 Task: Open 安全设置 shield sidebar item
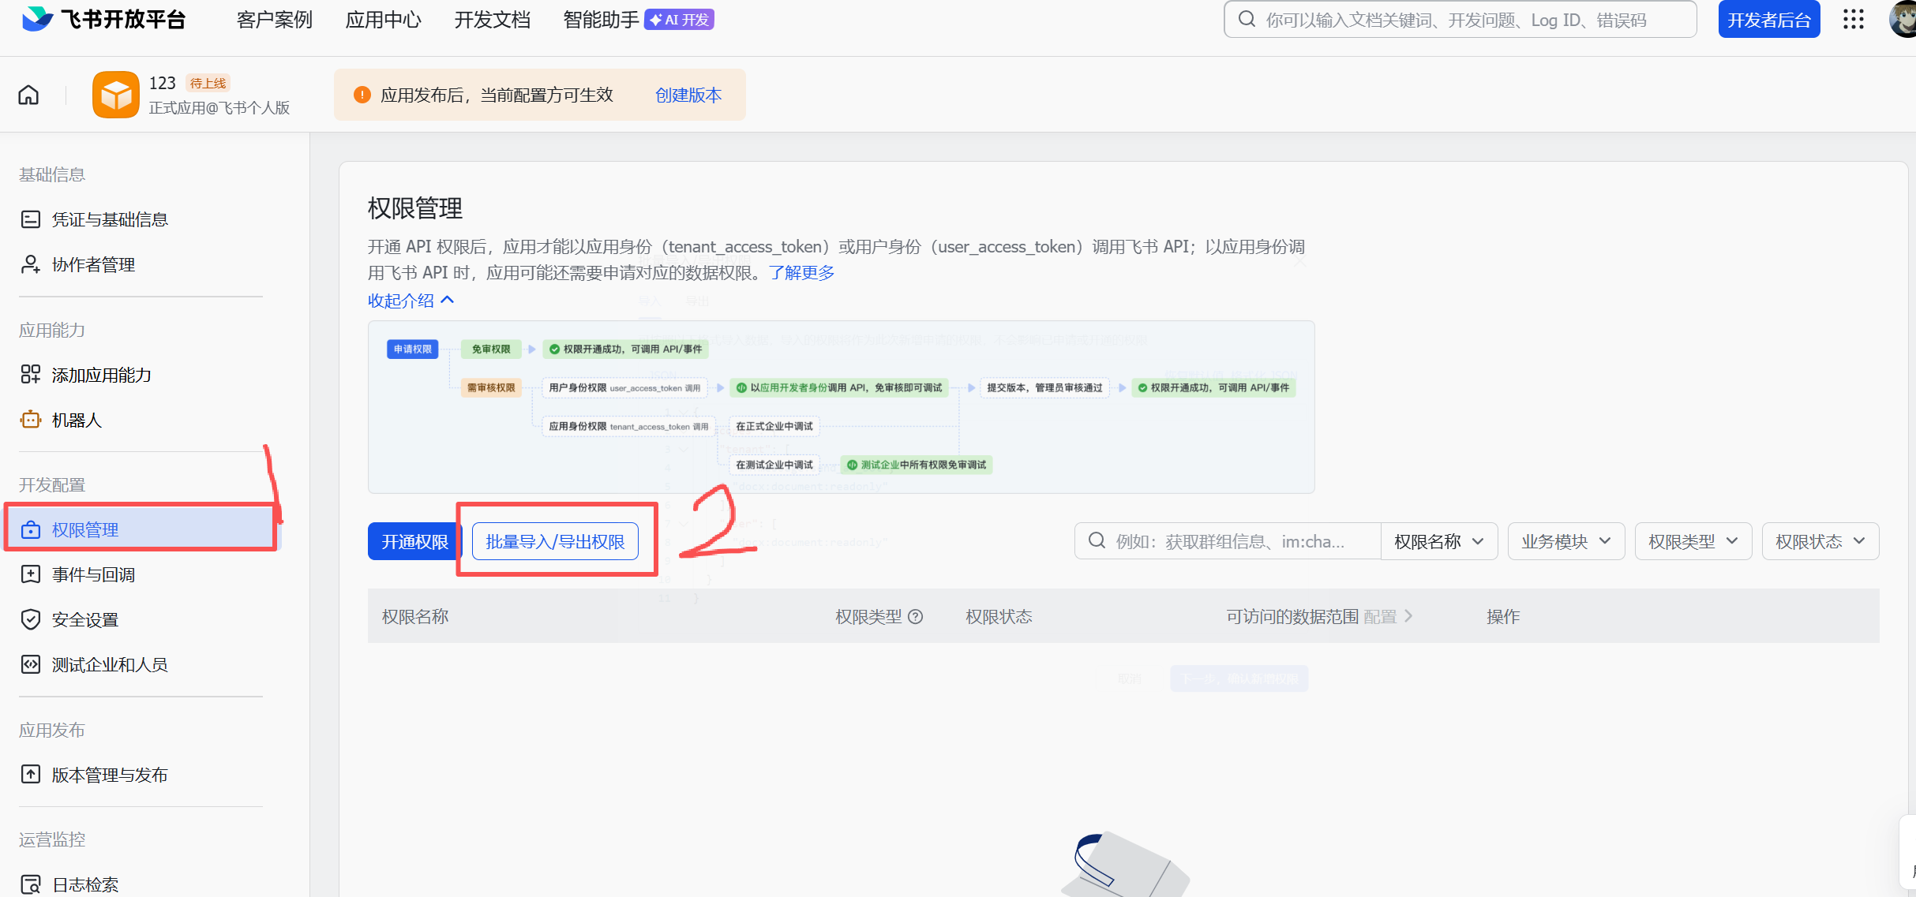[x=84, y=619]
